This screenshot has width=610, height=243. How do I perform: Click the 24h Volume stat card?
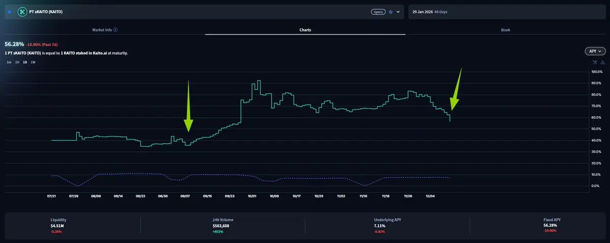(x=223, y=225)
